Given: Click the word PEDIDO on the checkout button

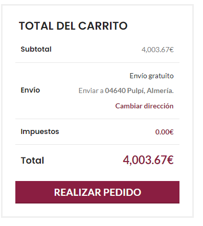Looking at the screenshot, I should [x=122, y=192].
